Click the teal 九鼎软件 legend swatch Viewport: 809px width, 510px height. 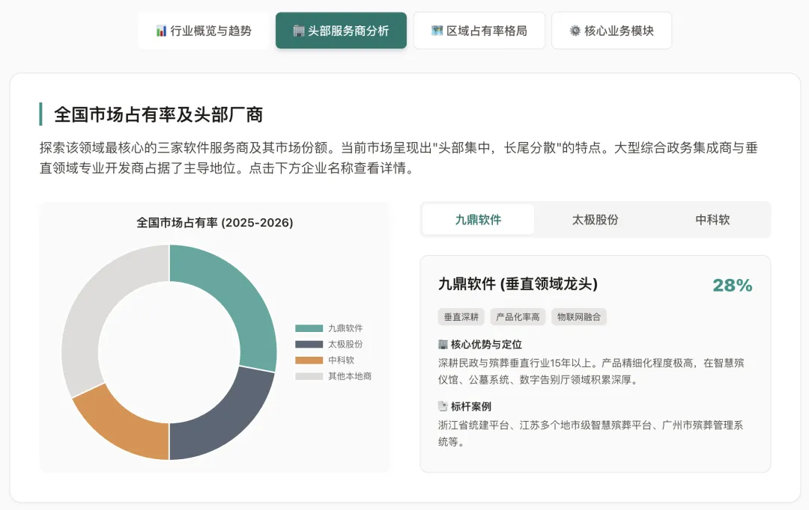309,328
